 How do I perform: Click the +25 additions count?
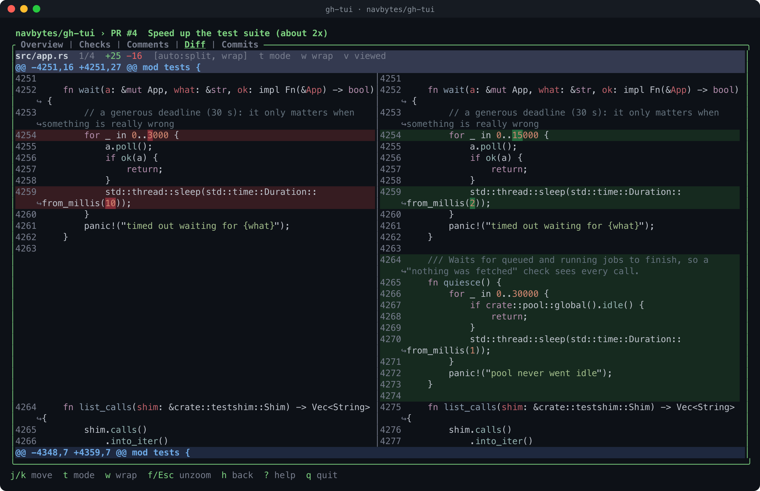click(113, 56)
